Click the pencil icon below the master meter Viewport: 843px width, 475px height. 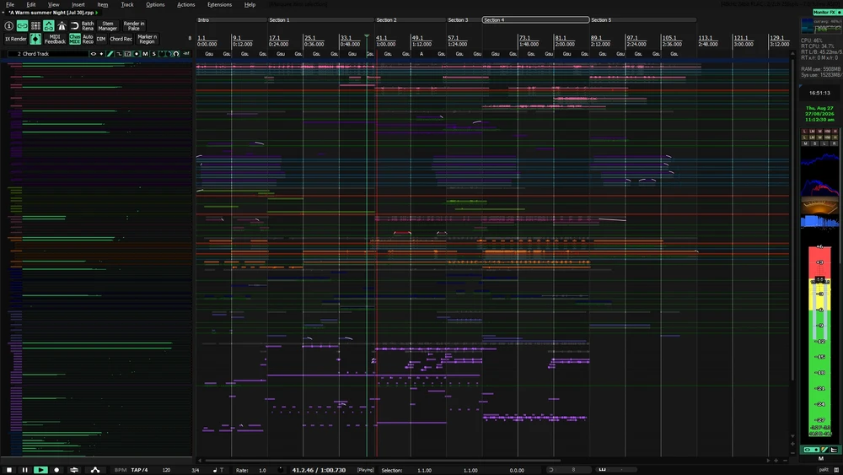pos(824,450)
